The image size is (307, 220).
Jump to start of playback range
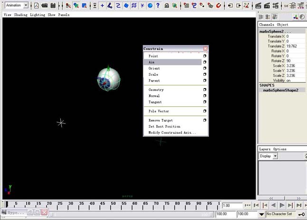247,205
